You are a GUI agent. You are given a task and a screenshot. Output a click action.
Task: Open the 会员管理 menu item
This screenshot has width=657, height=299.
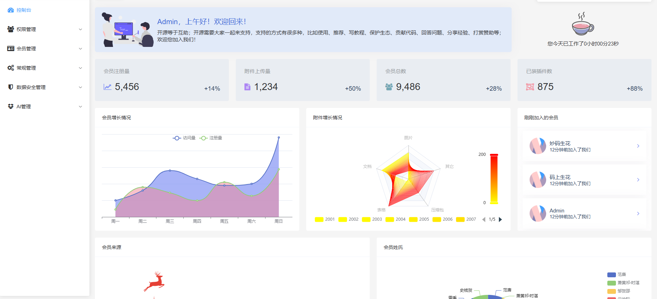tap(26, 49)
